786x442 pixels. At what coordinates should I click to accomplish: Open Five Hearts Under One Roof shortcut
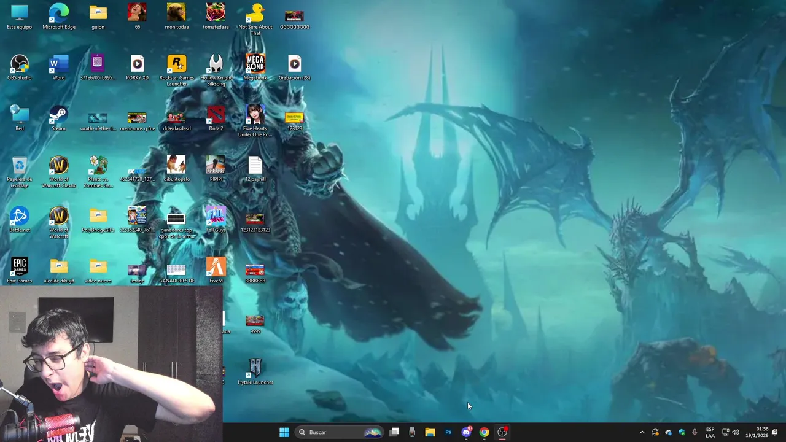pyautogui.click(x=255, y=121)
